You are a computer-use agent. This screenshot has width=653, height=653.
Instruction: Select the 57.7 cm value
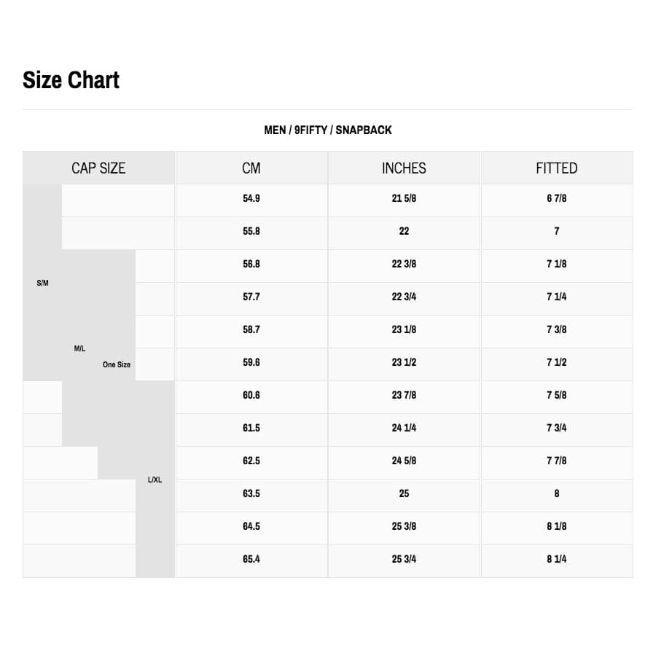251,297
